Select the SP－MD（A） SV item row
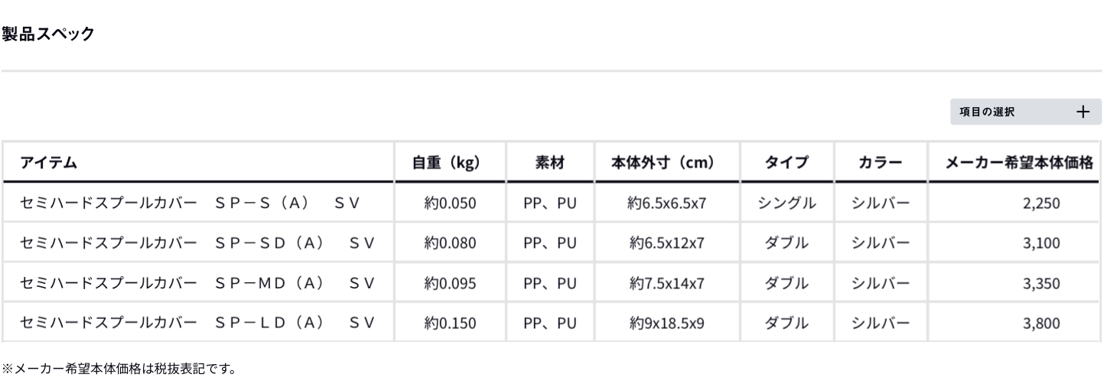The width and height of the screenshot is (1104, 384). tap(197, 283)
